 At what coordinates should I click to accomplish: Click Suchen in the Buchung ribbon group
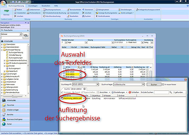86,16
